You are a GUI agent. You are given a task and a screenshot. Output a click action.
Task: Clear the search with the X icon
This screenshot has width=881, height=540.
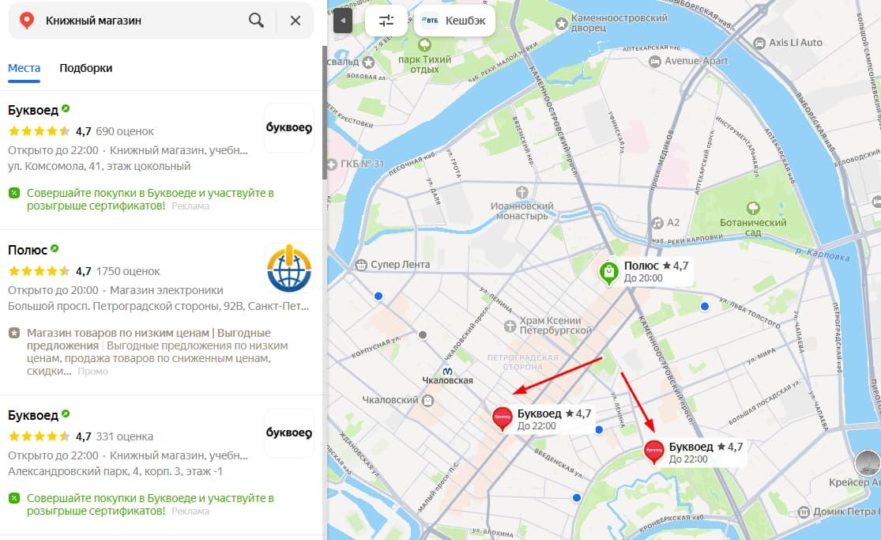pyautogui.click(x=296, y=21)
